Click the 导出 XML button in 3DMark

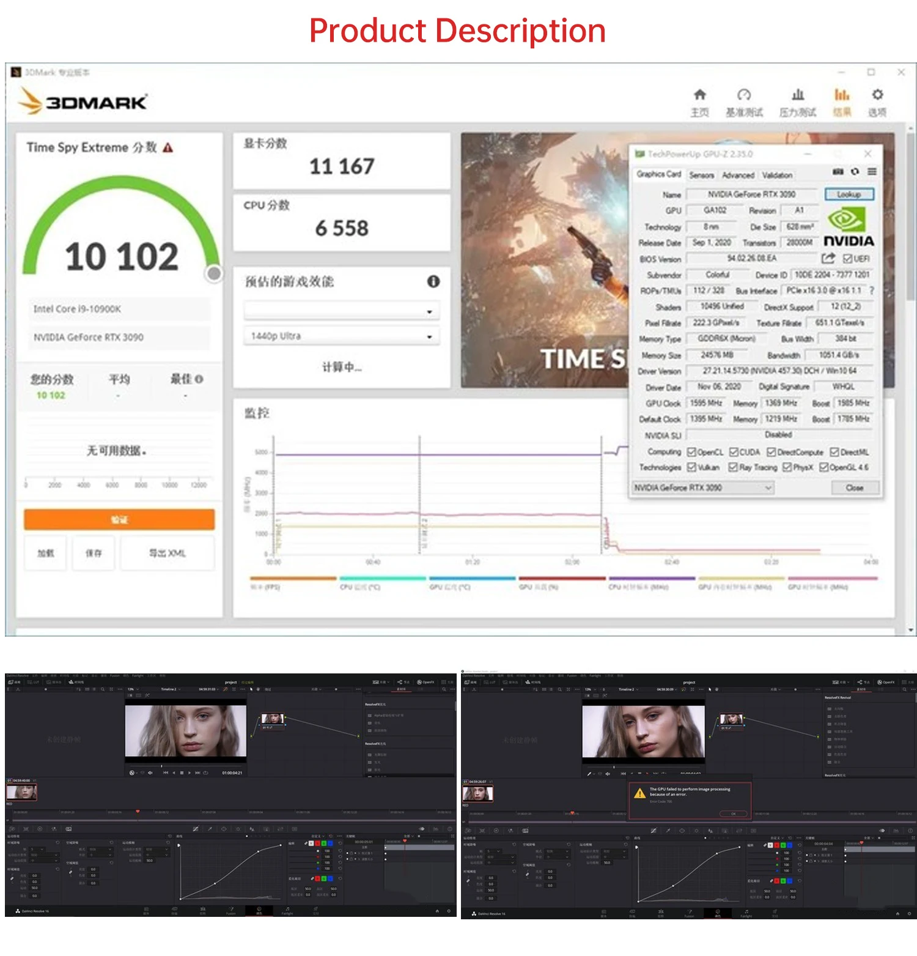(x=168, y=553)
